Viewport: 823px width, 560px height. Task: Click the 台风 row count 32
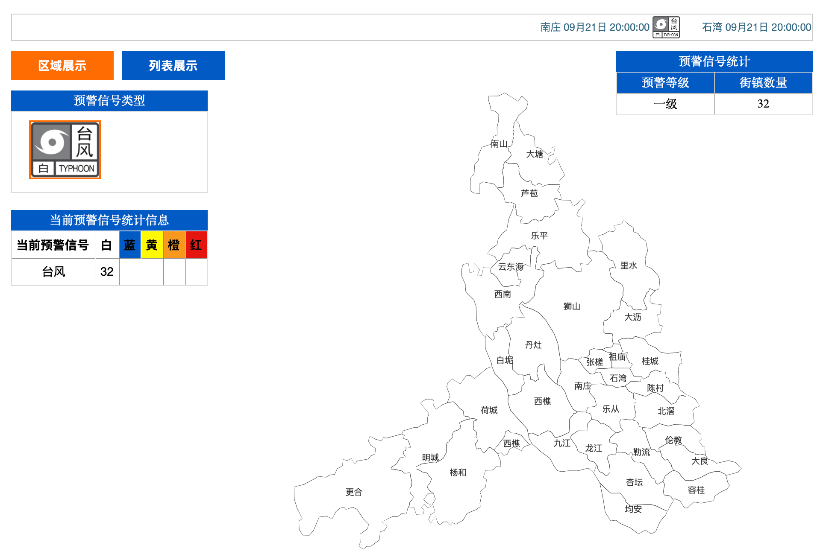(107, 271)
